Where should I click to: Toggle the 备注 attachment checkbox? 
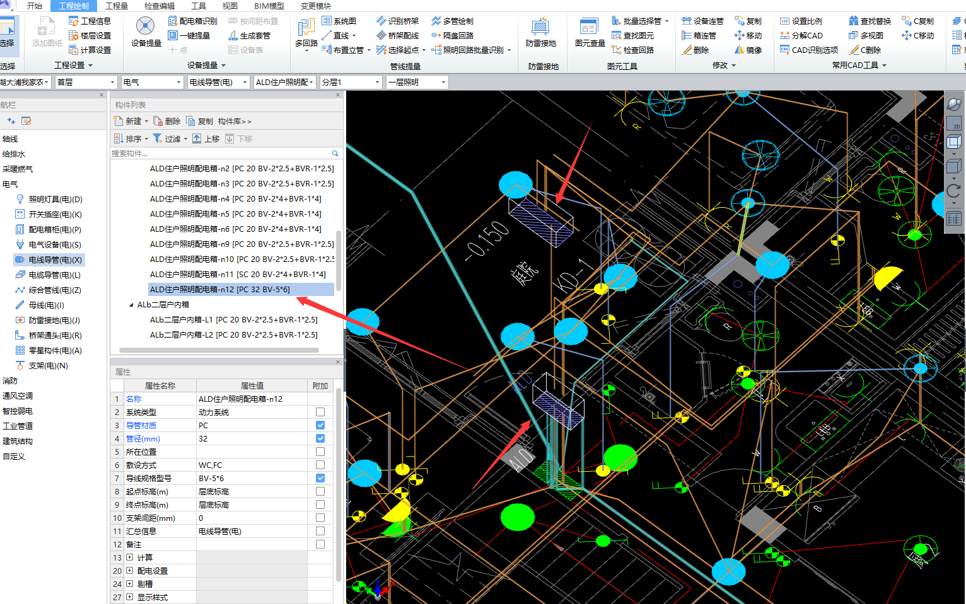click(320, 544)
